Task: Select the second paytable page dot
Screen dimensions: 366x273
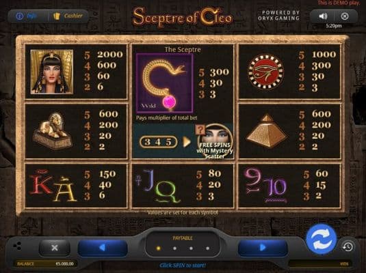Action: coord(175,248)
